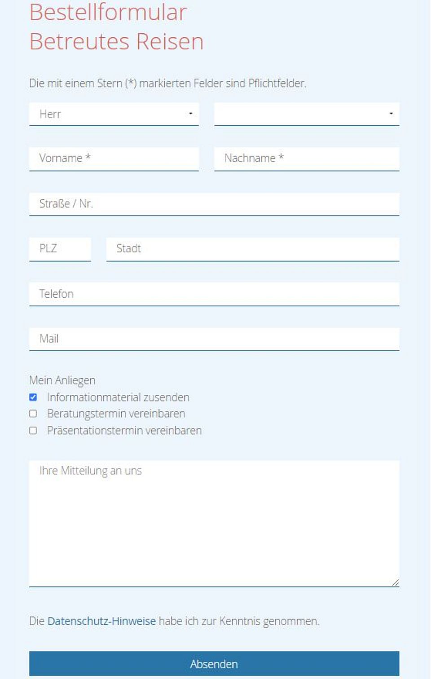Click the arrow on the Herr dropdown
This screenshot has height=679, width=431.
tap(191, 114)
